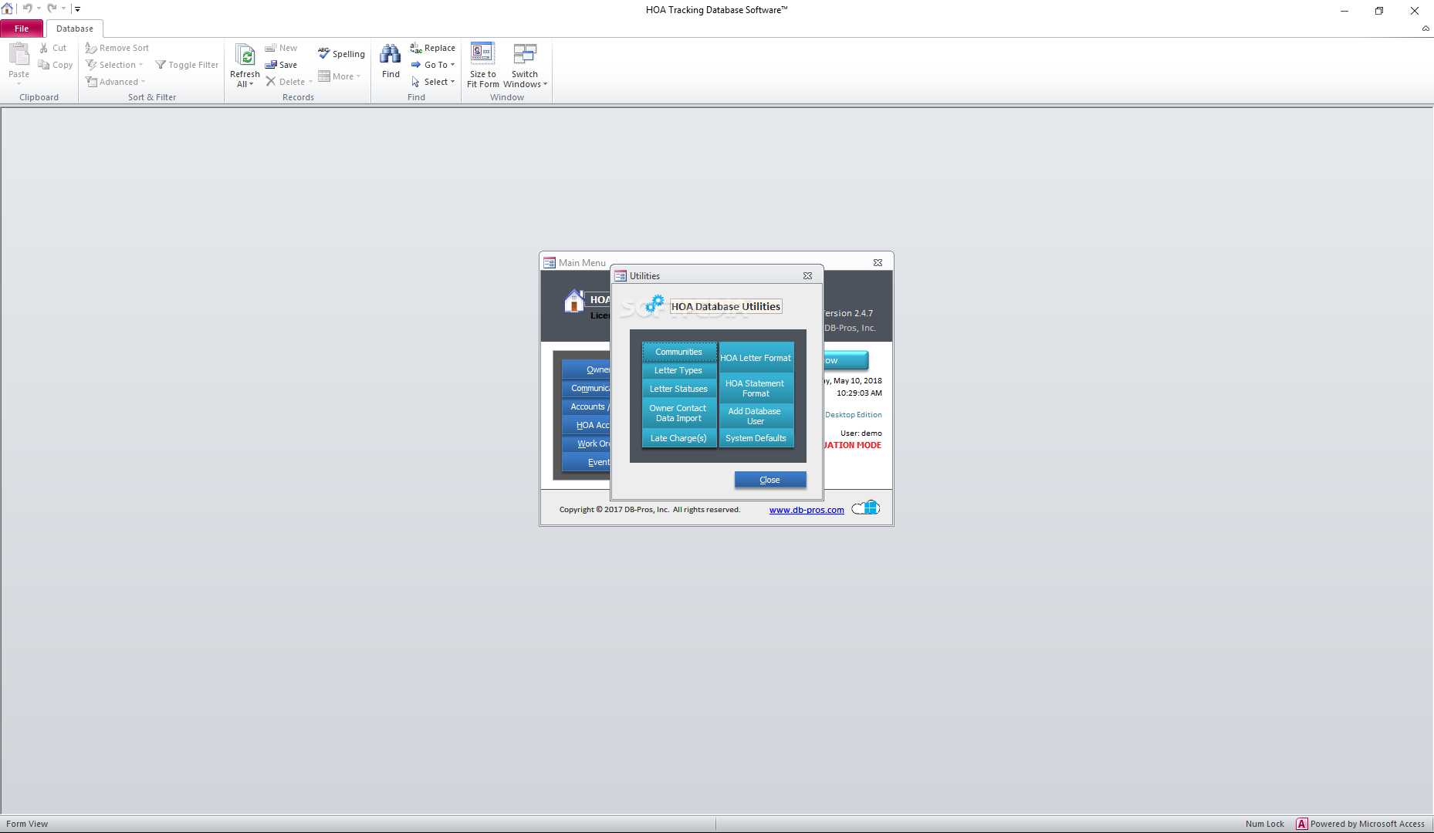Image resolution: width=1434 pixels, height=833 pixels.
Task: Click the Communications button in Main Menu
Action: 587,388
